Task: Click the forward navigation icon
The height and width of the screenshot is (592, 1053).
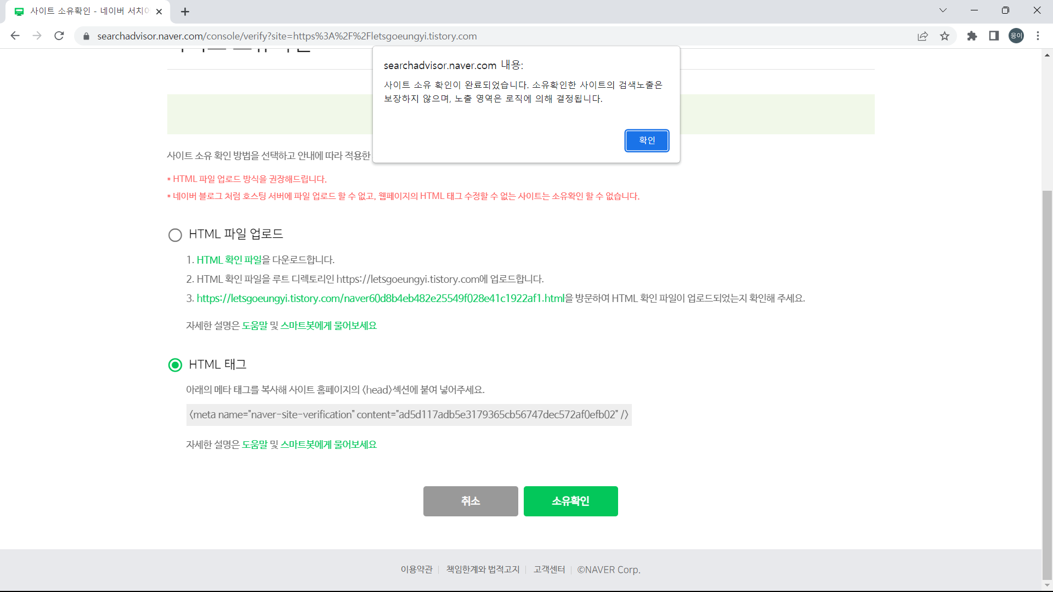Action: pyautogui.click(x=37, y=36)
